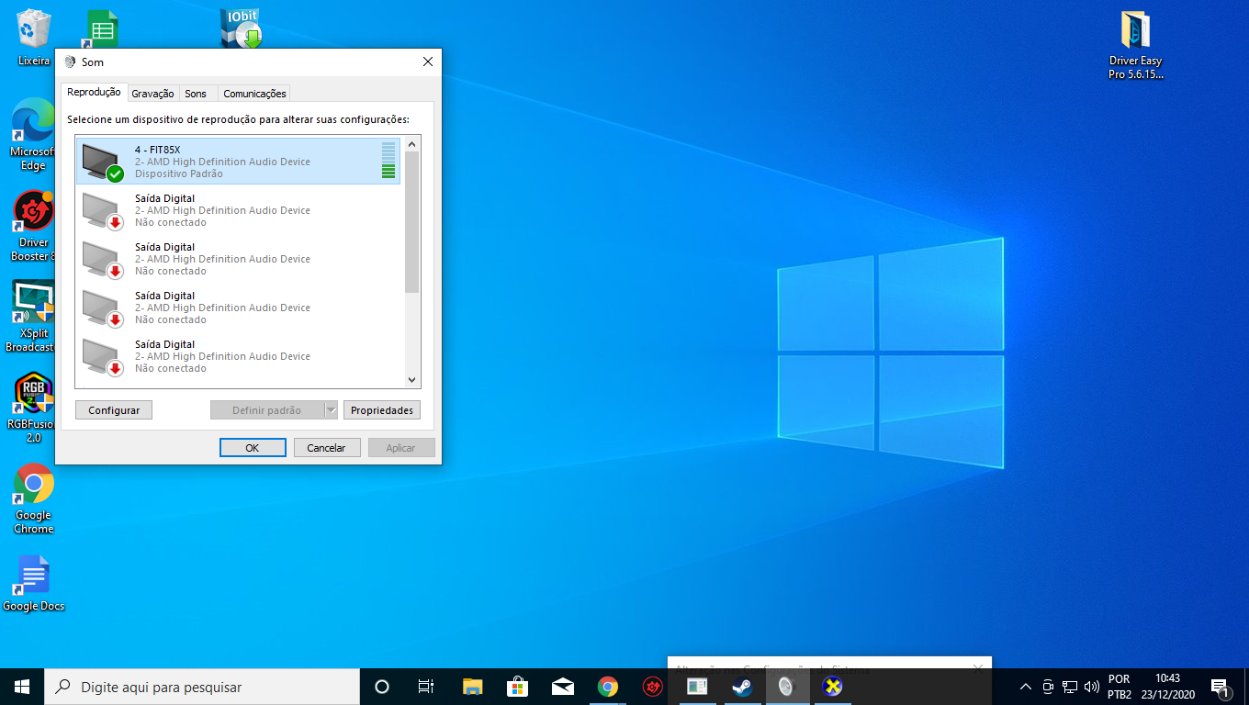Click the Cortana circle on taskbar
The height and width of the screenshot is (705, 1249).
[x=382, y=687]
